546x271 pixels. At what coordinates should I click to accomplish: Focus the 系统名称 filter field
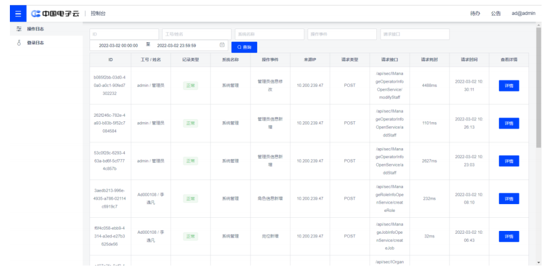pyautogui.click(x=270, y=34)
